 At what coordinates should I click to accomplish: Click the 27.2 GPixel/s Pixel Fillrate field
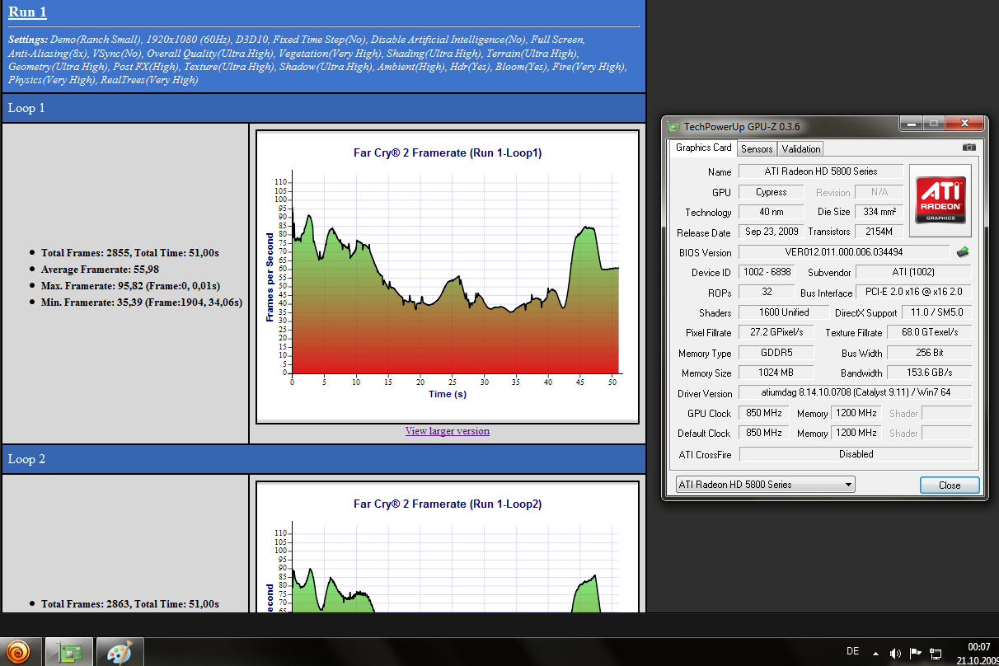point(776,332)
